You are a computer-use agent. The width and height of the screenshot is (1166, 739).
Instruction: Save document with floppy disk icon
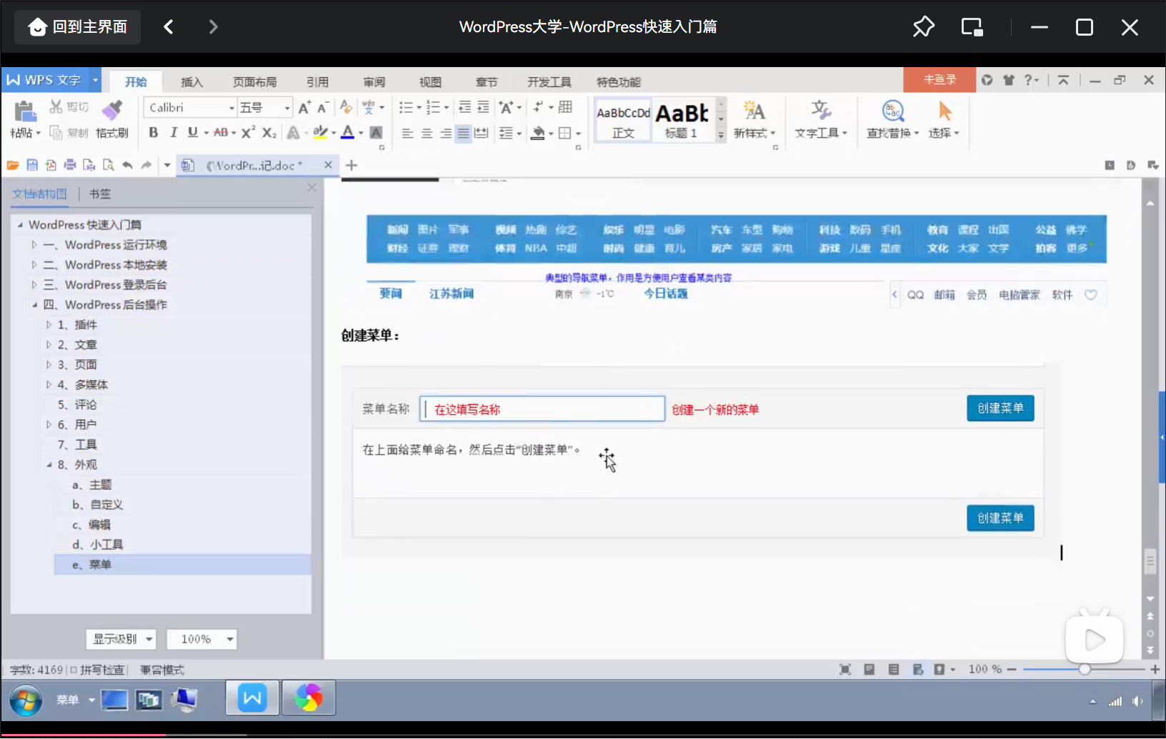(x=32, y=165)
